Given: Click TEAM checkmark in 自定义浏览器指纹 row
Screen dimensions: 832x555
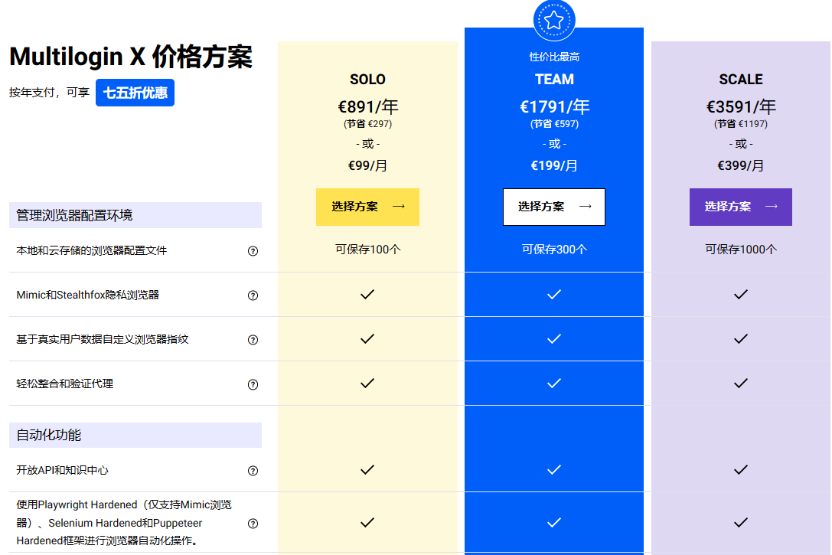Looking at the screenshot, I should click(554, 338).
